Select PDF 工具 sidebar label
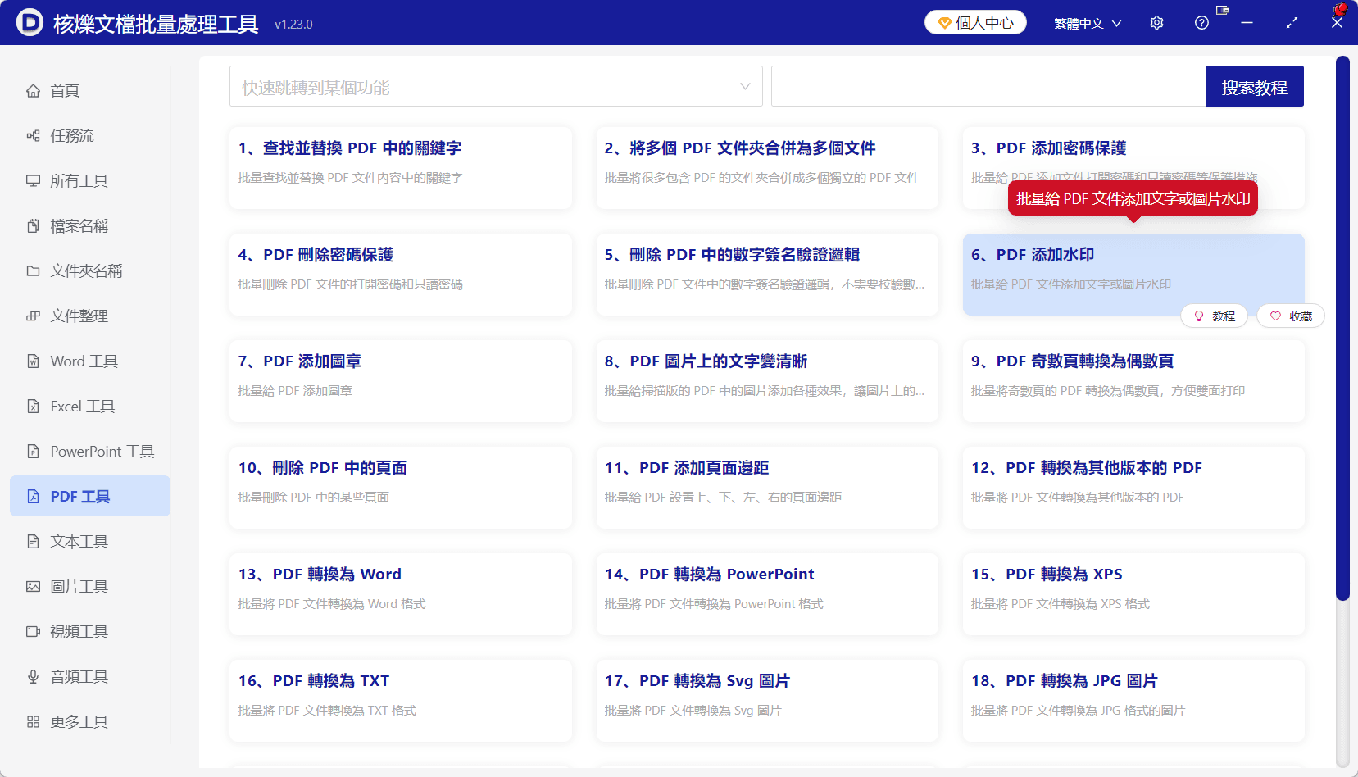1358x777 pixels. [x=80, y=496]
